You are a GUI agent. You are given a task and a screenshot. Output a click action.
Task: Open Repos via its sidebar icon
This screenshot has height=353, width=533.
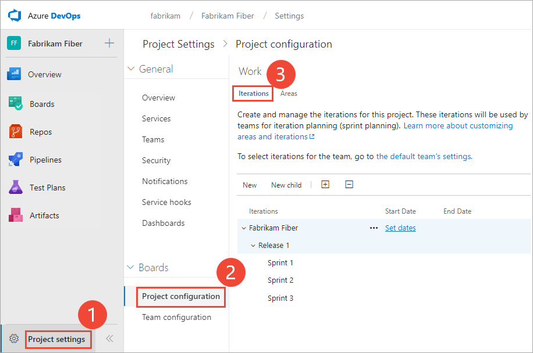click(x=15, y=132)
